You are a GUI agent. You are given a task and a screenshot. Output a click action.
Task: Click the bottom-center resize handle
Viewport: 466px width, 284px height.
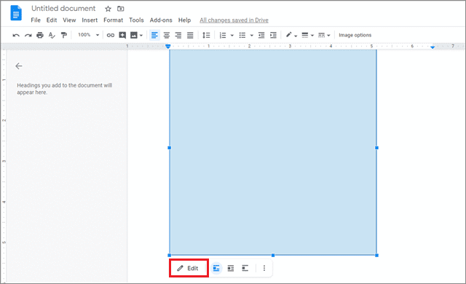click(273, 255)
